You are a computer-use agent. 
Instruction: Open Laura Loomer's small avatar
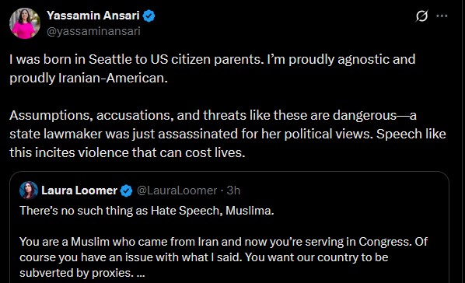pyautogui.click(x=29, y=190)
